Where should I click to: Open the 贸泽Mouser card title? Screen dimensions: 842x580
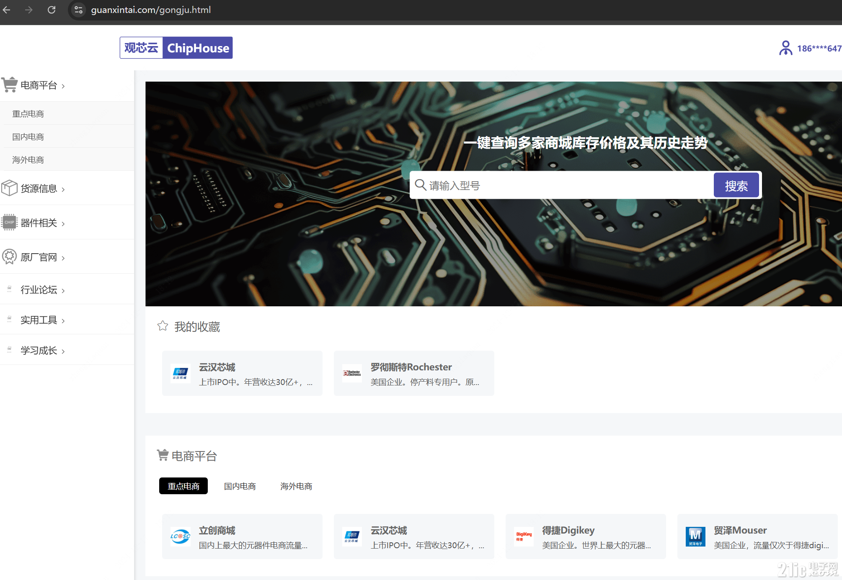click(x=740, y=530)
